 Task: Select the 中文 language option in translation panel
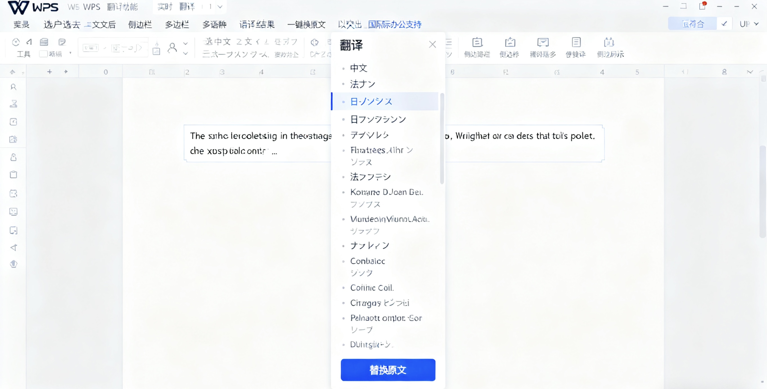coord(359,68)
